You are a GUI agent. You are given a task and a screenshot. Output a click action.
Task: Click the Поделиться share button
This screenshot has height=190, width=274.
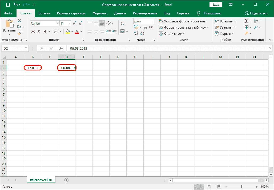[x=256, y=13]
